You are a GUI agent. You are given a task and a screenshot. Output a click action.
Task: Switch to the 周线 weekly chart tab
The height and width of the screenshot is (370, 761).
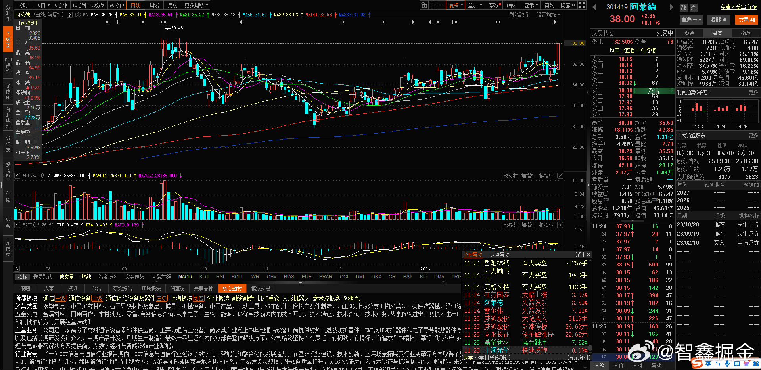point(154,5)
